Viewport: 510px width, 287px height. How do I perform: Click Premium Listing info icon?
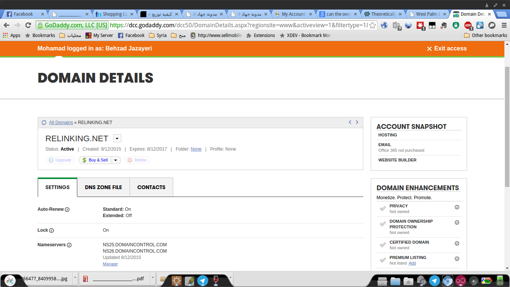click(457, 259)
